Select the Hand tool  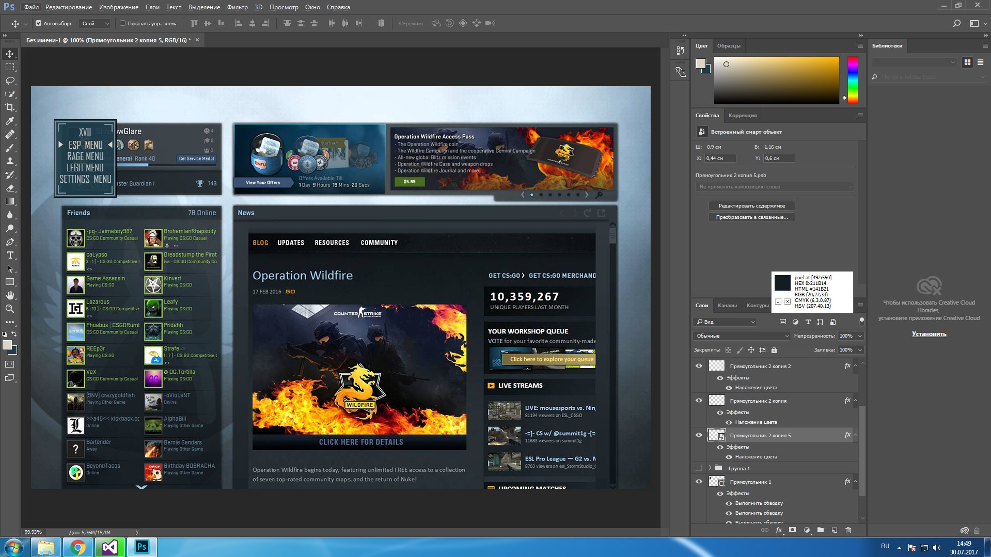coord(10,295)
